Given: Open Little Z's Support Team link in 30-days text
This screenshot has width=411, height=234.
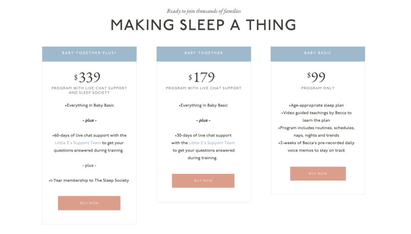Looking at the screenshot, I should [212, 143].
